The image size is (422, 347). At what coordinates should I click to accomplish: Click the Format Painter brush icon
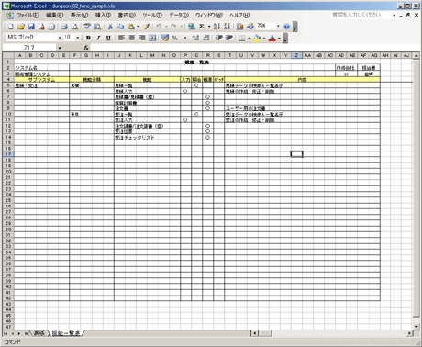[x=147, y=27]
